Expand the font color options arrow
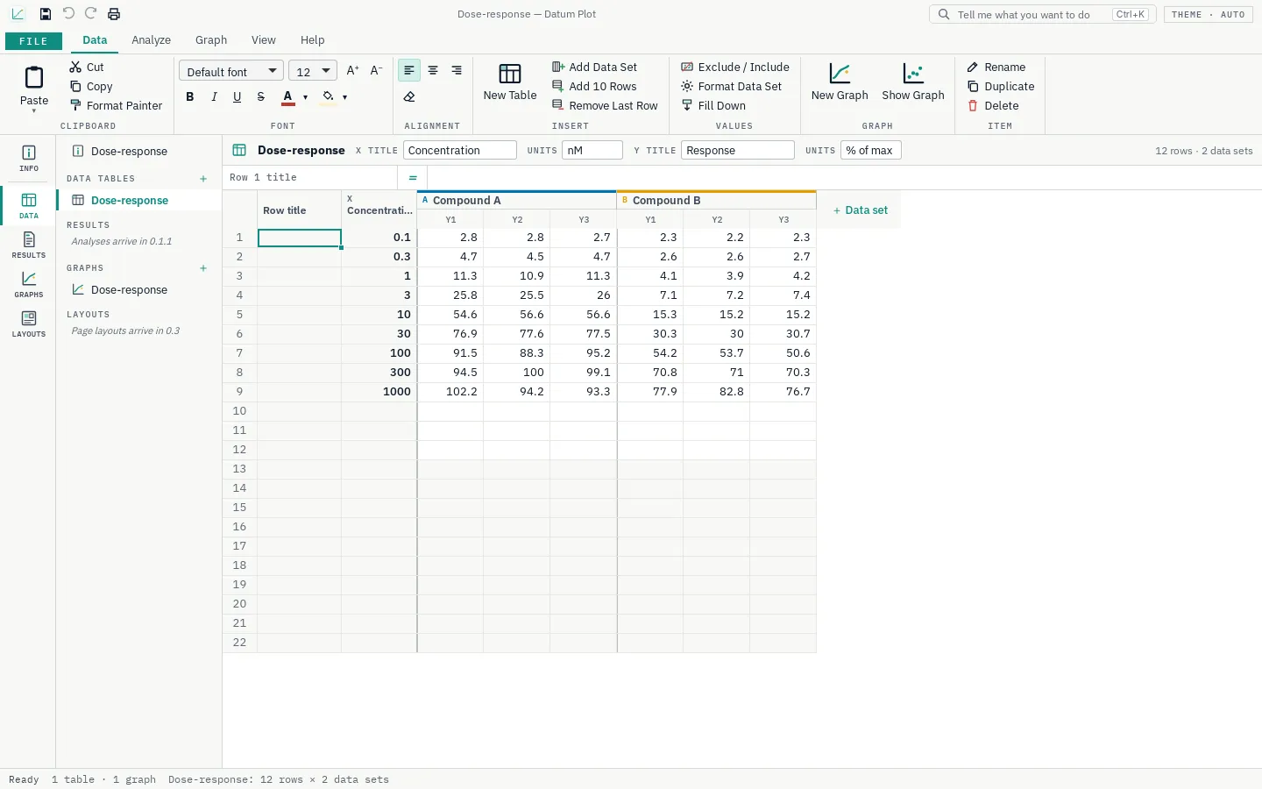The image size is (1262, 789). coord(306,97)
